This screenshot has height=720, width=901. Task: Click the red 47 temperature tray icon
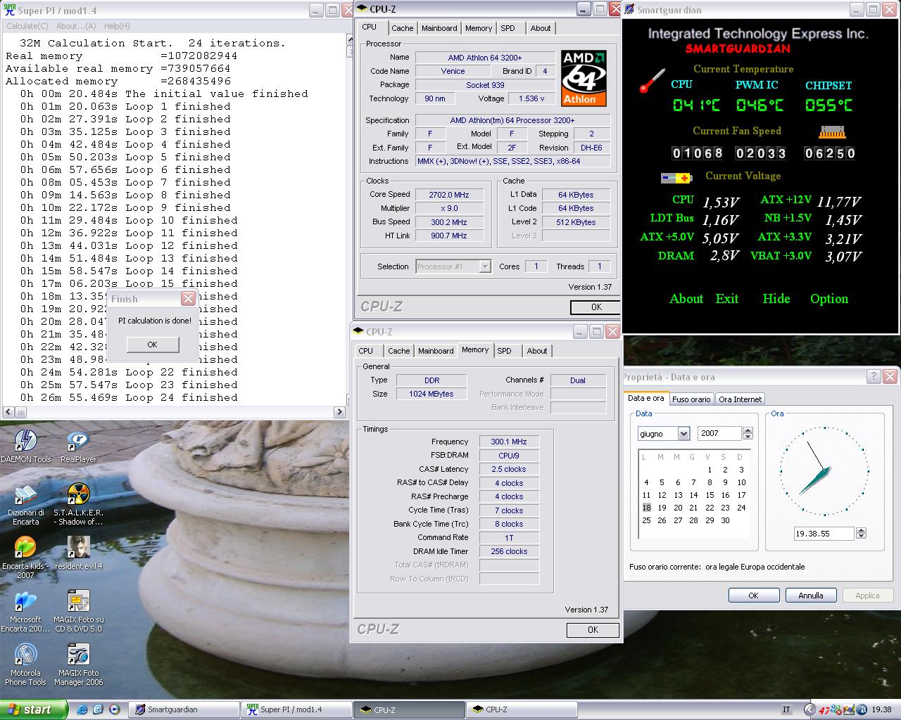pos(824,710)
